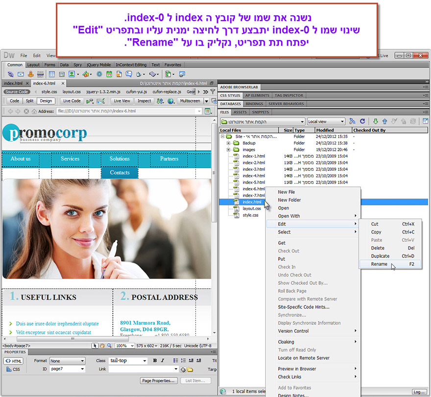Click the ID field showing page7
Screen dimensions: 431x397
[68, 369]
